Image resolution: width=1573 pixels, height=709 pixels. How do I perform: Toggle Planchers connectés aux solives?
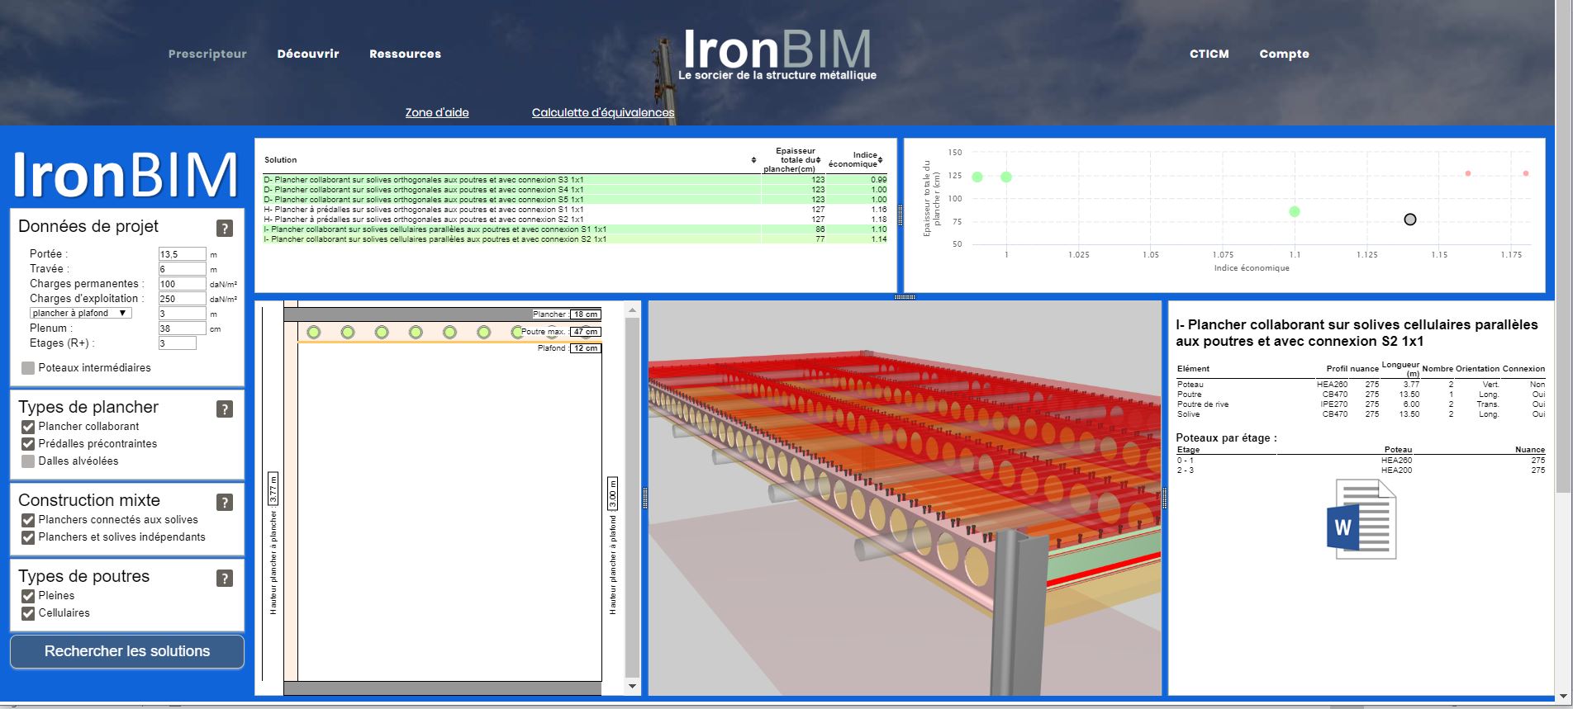click(x=28, y=520)
